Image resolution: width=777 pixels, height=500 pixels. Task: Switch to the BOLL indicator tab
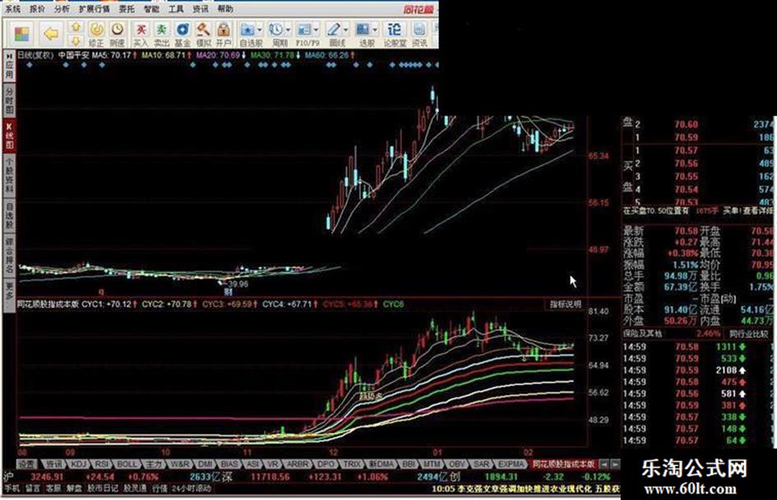(127, 465)
